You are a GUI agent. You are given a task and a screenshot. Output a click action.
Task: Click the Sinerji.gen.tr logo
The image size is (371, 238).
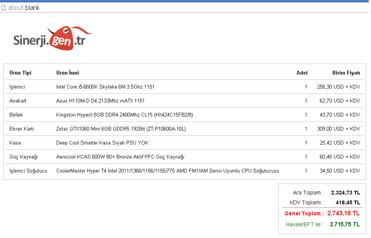[x=53, y=38]
